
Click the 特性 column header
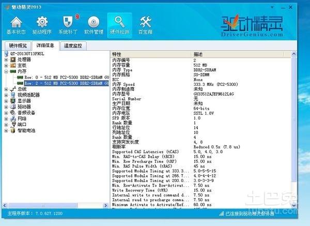[151, 54]
